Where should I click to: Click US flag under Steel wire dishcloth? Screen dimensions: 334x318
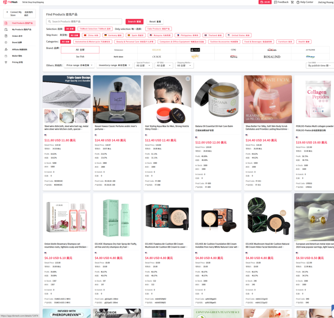(46, 135)
